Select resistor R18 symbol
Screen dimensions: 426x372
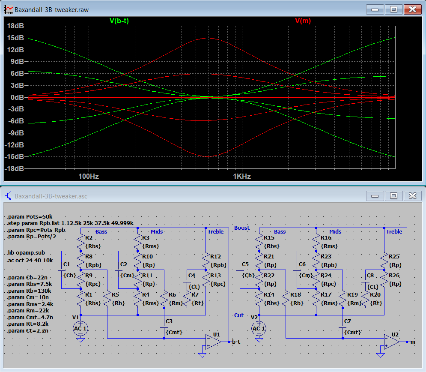pyautogui.click(x=286, y=299)
